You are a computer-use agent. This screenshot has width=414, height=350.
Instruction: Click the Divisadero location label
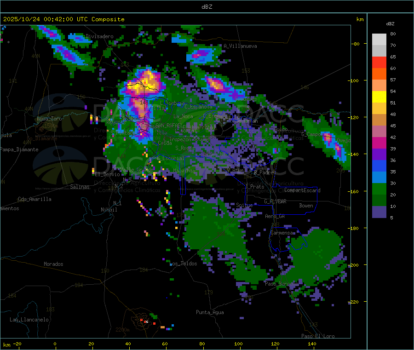coord(99,36)
